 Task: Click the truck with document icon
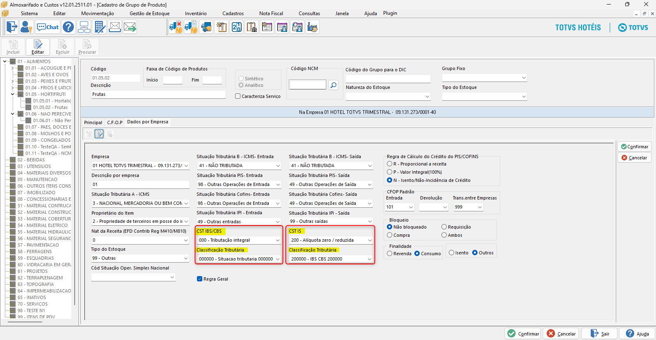tap(191, 27)
